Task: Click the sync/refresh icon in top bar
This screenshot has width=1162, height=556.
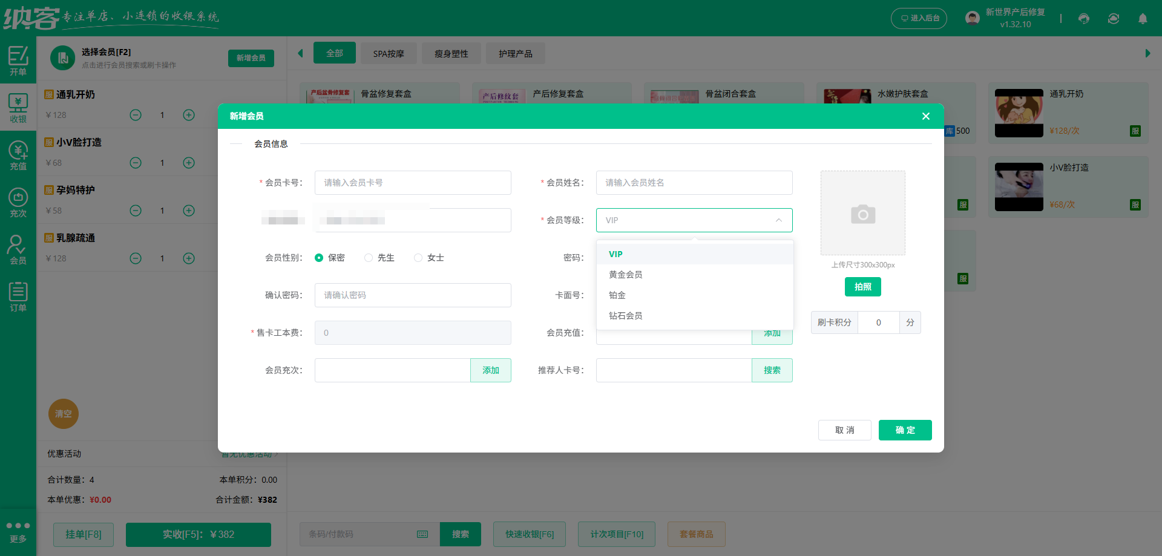Action: (x=1113, y=19)
